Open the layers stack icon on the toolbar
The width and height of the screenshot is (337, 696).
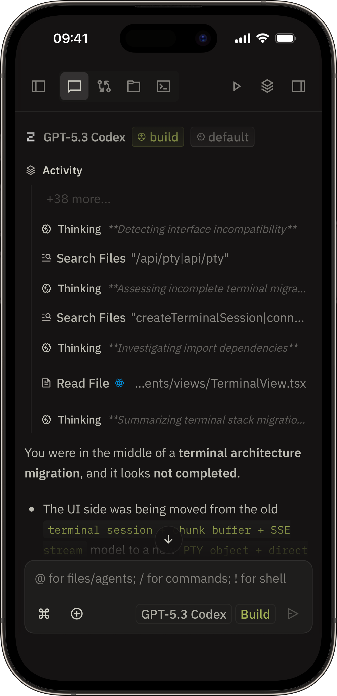point(267,86)
